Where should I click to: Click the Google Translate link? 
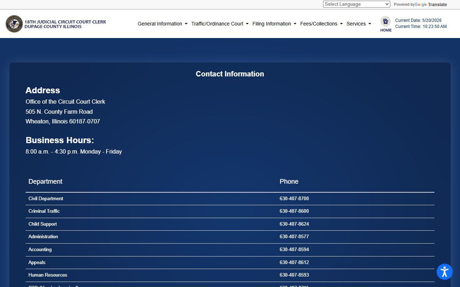coord(431,5)
